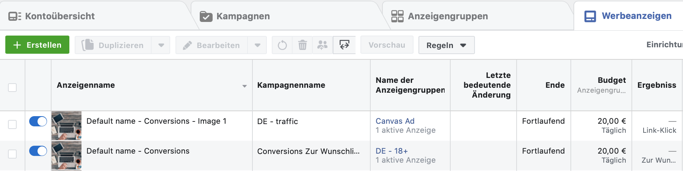Image resolution: width=683 pixels, height=171 pixels.
Task: Click the Duplizieren copy icon
Action: [x=88, y=45]
